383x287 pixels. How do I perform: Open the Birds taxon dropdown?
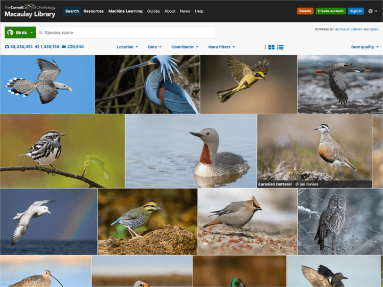pyautogui.click(x=20, y=32)
